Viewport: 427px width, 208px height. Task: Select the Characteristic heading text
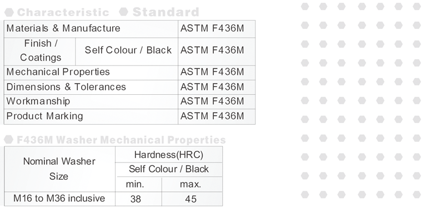coord(63,12)
